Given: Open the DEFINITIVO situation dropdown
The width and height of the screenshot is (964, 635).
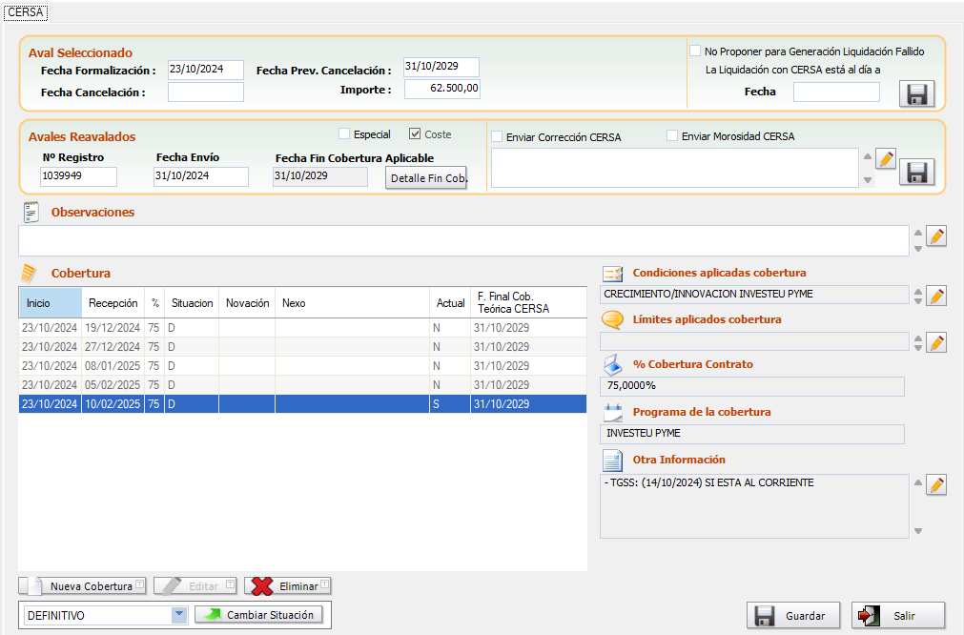Looking at the screenshot, I should click(x=179, y=615).
